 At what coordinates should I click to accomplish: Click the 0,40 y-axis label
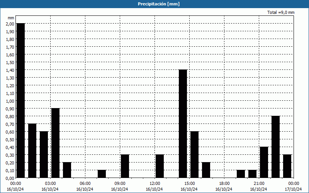click(10, 147)
